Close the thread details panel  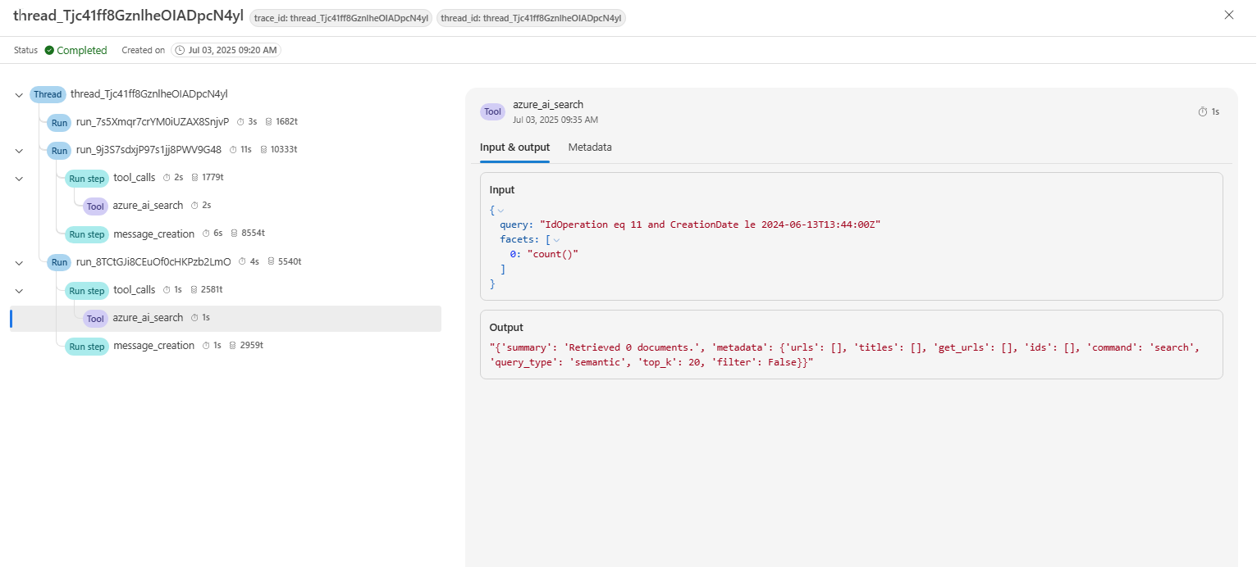tap(1228, 15)
